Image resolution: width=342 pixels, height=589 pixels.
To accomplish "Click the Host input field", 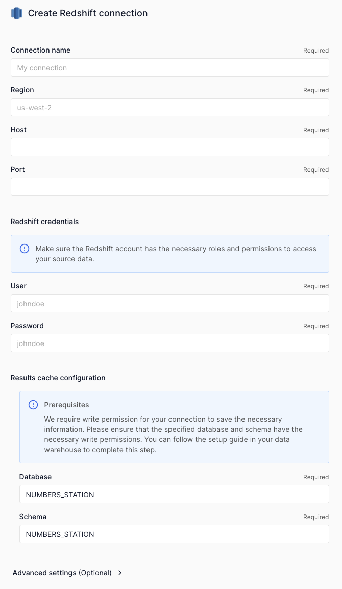I will pos(169,147).
